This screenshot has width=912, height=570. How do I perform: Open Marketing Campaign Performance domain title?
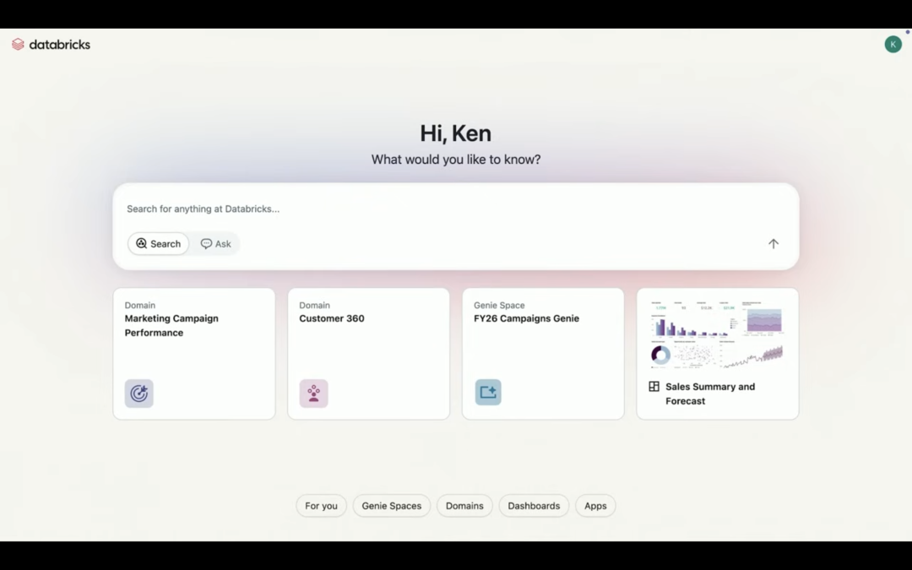[x=171, y=325]
